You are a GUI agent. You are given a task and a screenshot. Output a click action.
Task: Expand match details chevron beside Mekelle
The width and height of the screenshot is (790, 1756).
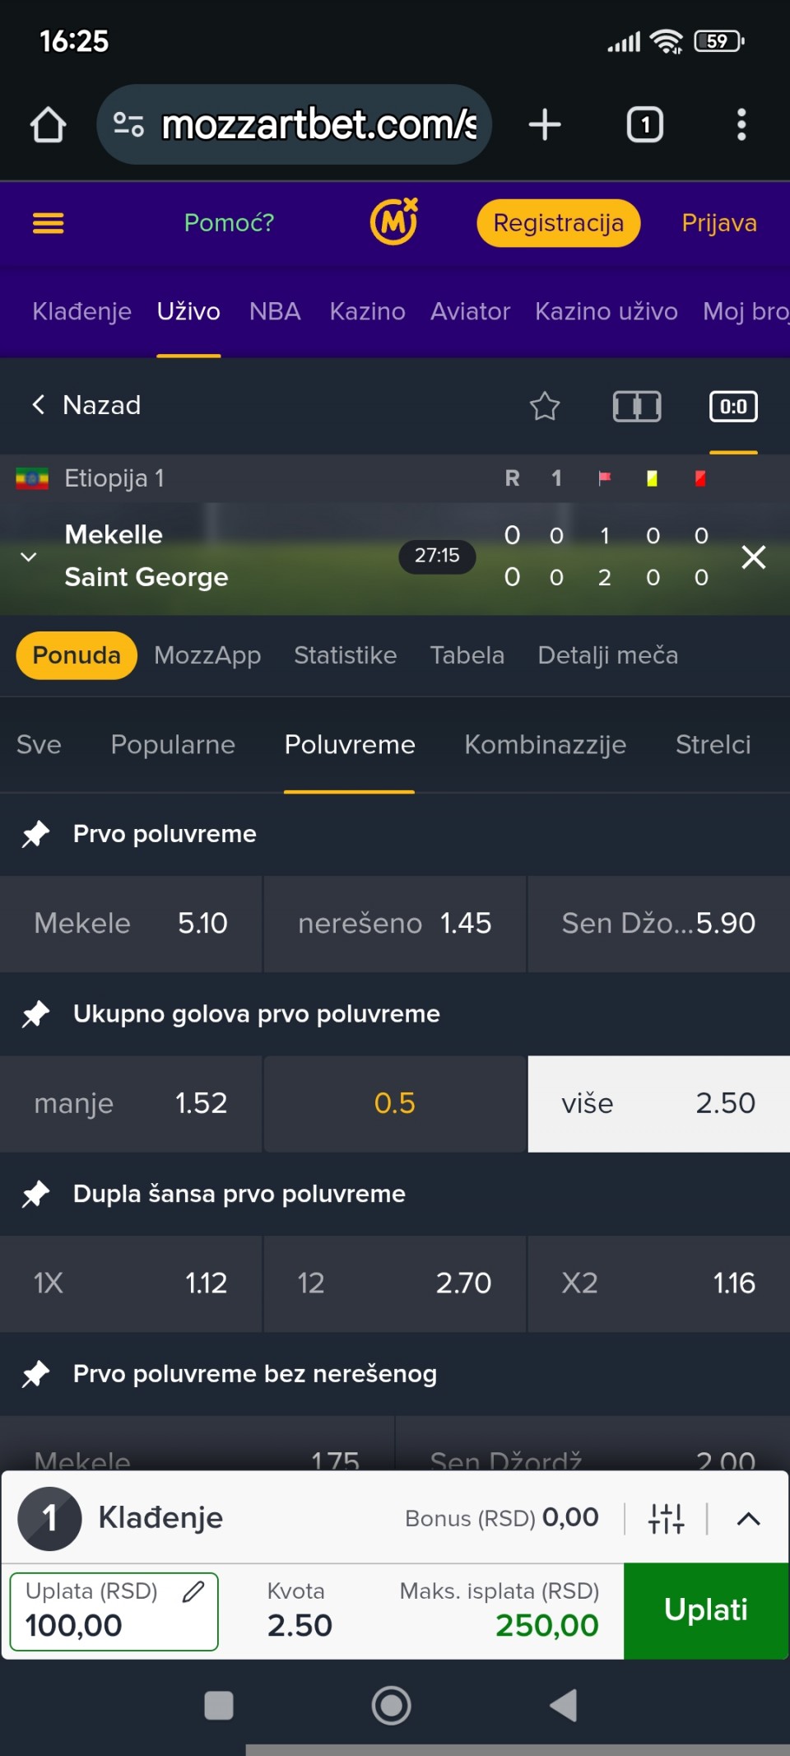[29, 557]
